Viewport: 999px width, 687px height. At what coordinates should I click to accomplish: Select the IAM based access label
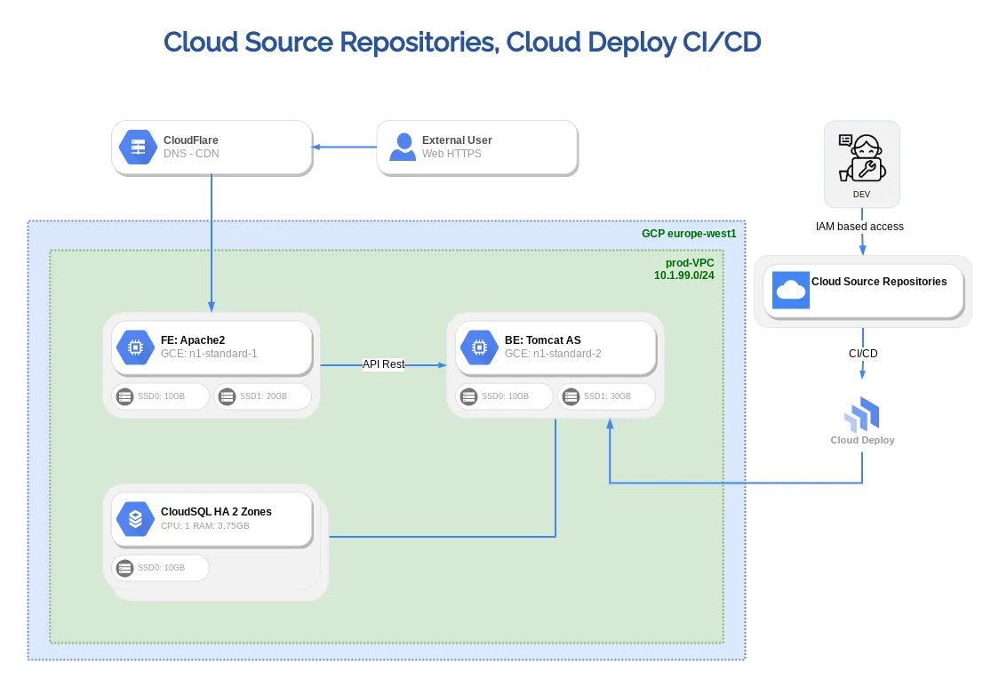tap(859, 227)
